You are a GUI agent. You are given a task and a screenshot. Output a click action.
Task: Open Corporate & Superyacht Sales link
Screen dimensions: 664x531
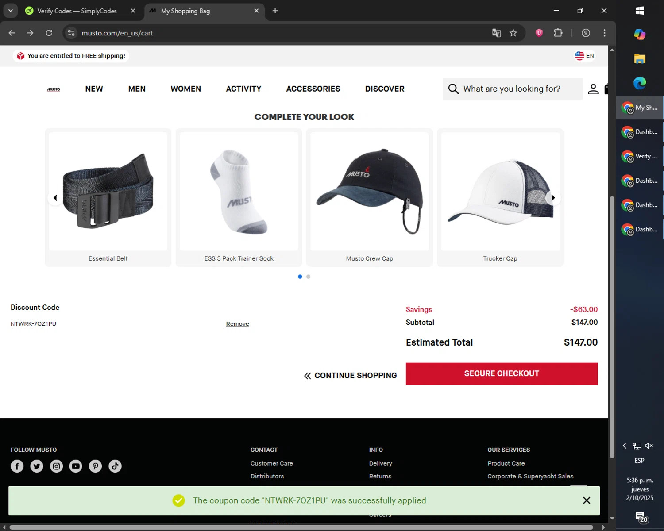tap(530, 476)
